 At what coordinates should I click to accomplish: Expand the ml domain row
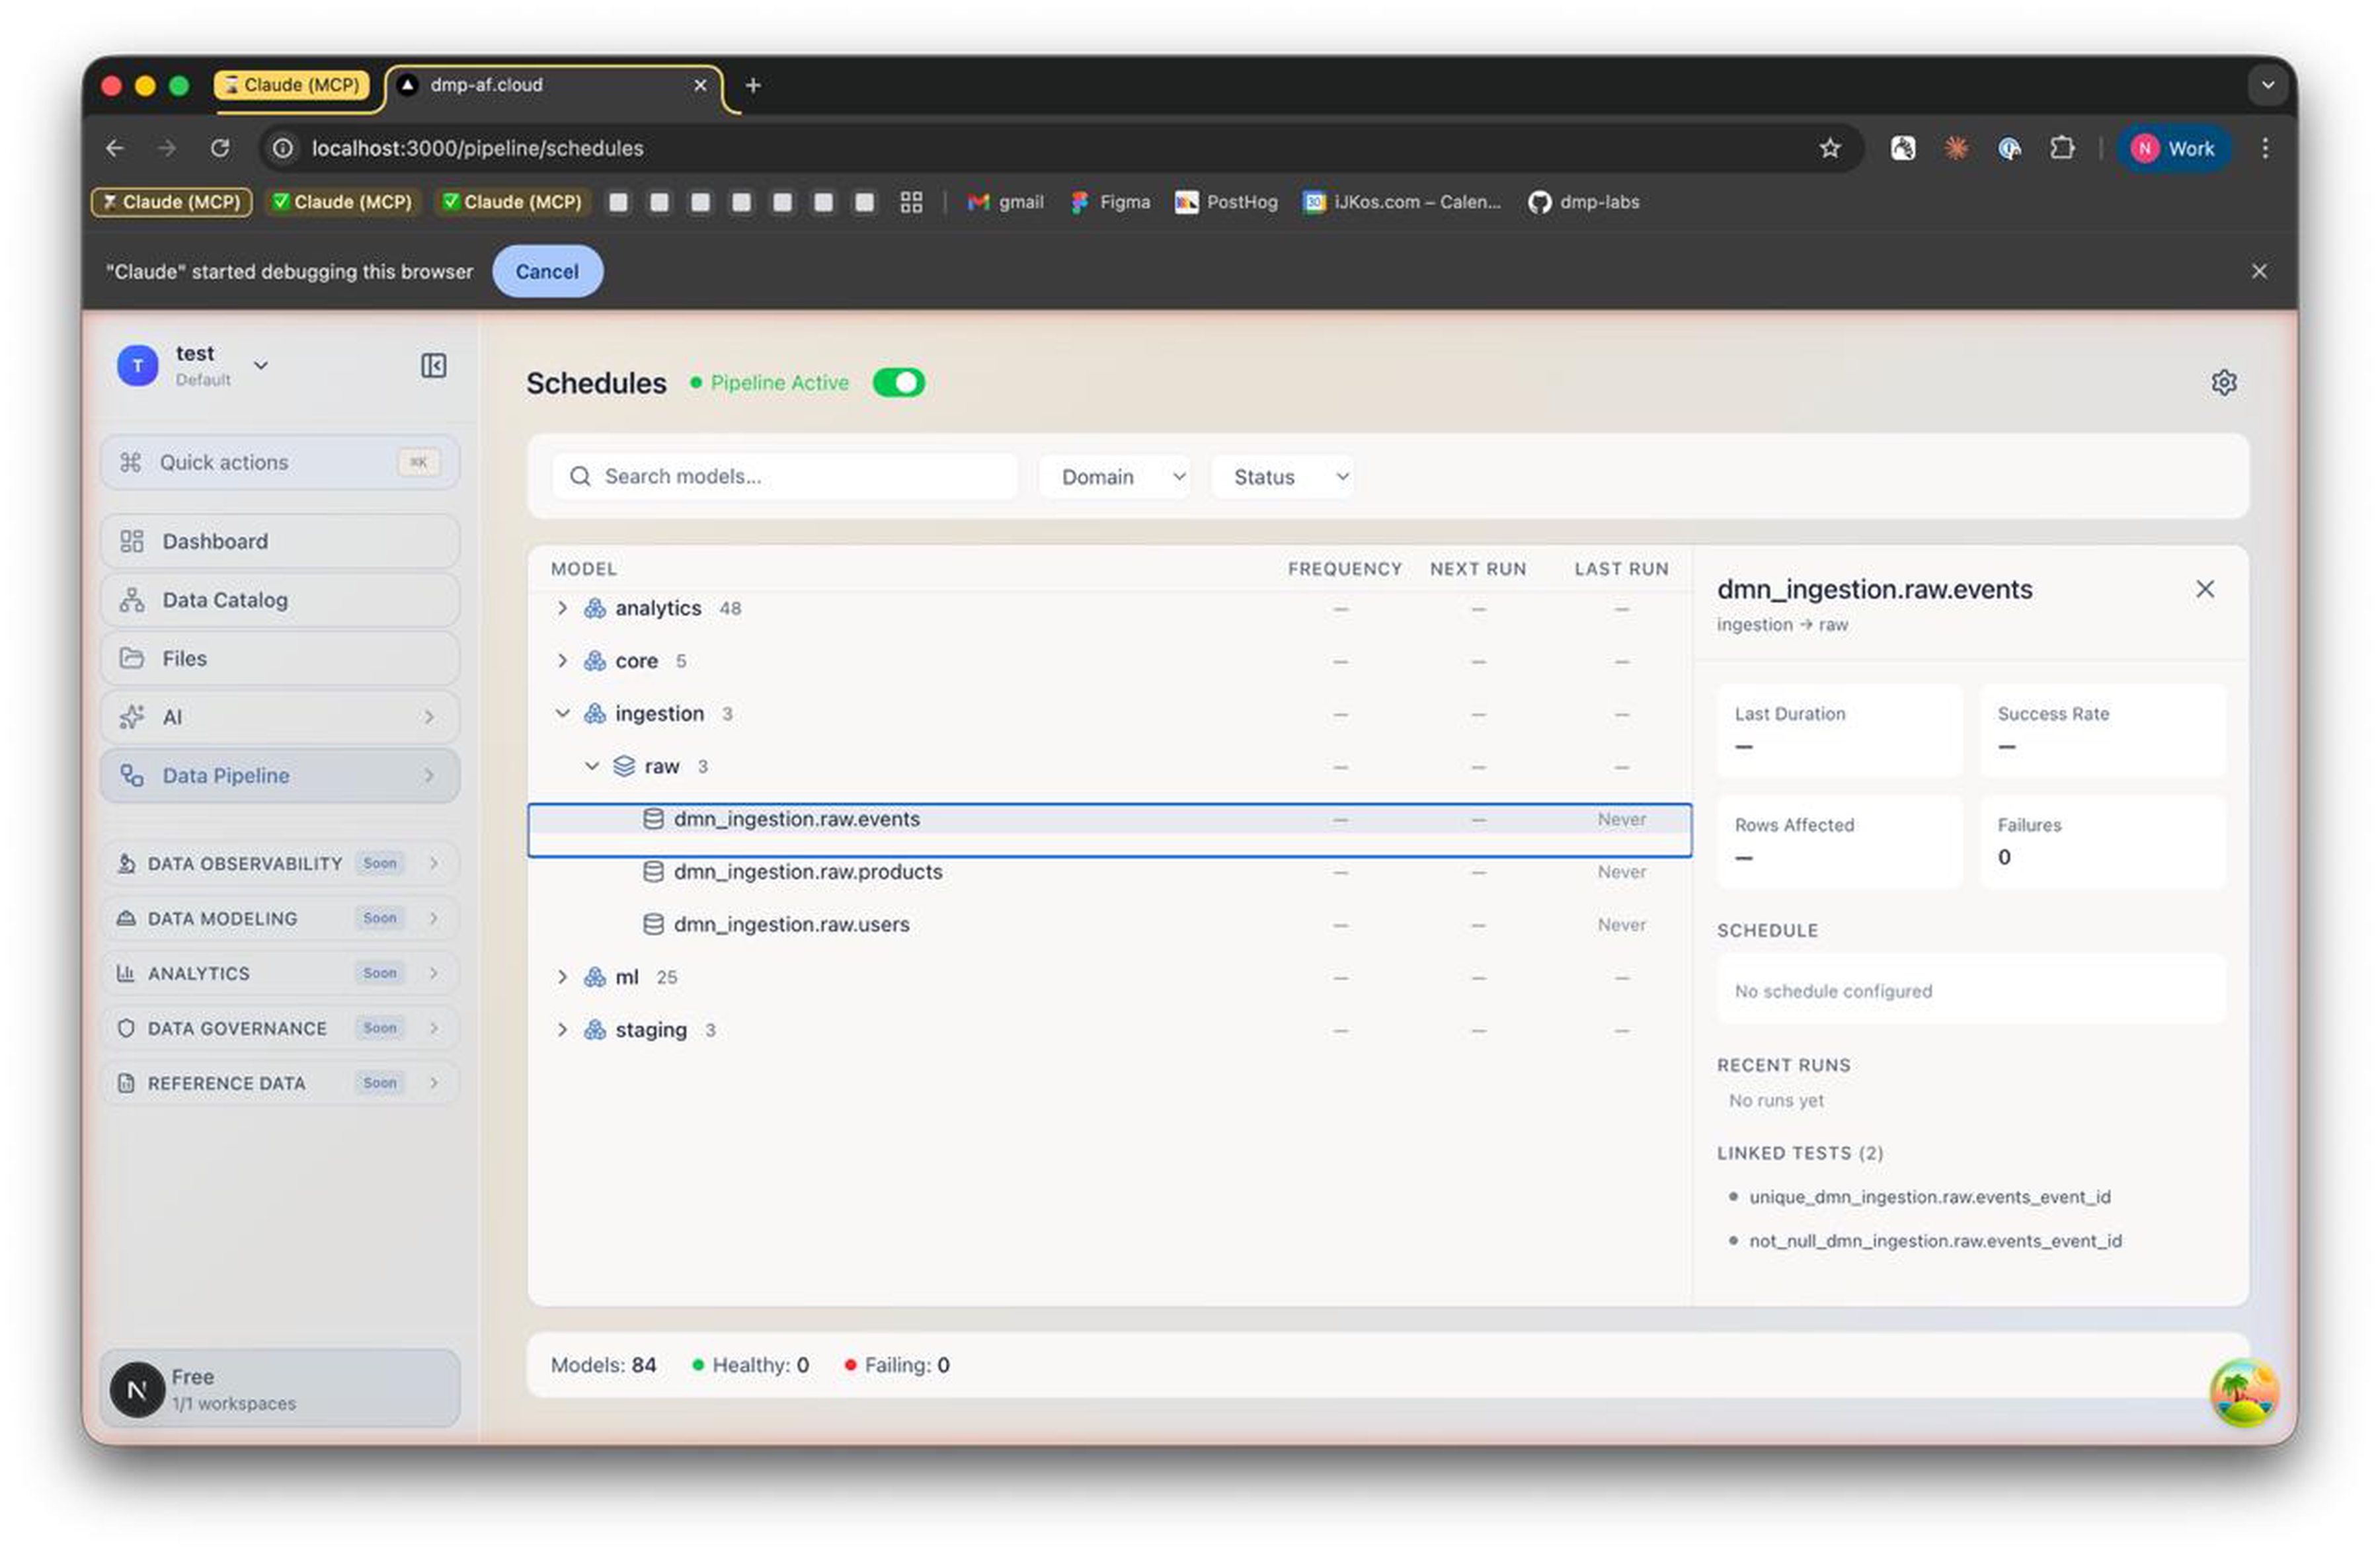pyautogui.click(x=562, y=977)
